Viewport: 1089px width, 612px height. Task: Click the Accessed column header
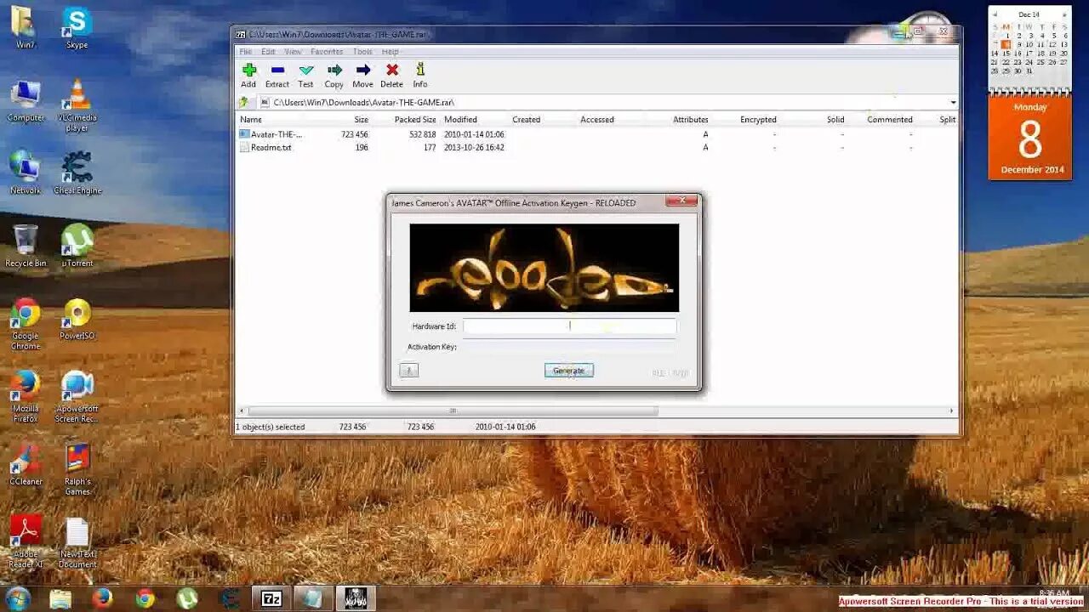597,120
